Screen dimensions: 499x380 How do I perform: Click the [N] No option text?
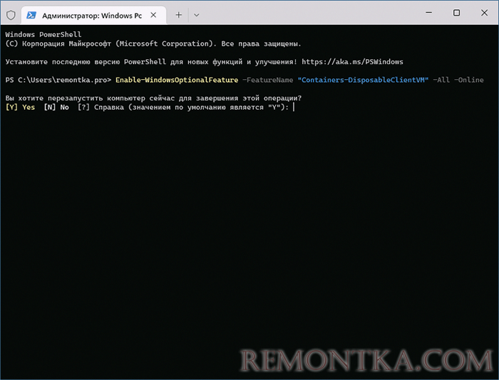[x=56, y=107]
